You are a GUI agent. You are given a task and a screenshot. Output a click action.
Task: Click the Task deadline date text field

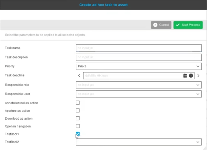pyautogui.click(x=132, y=76)
